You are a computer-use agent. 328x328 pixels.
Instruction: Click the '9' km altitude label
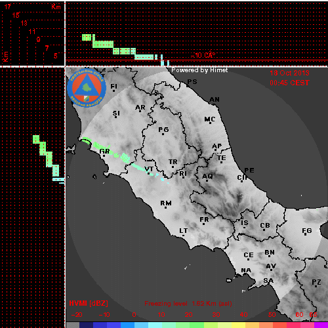coord(39,40)
